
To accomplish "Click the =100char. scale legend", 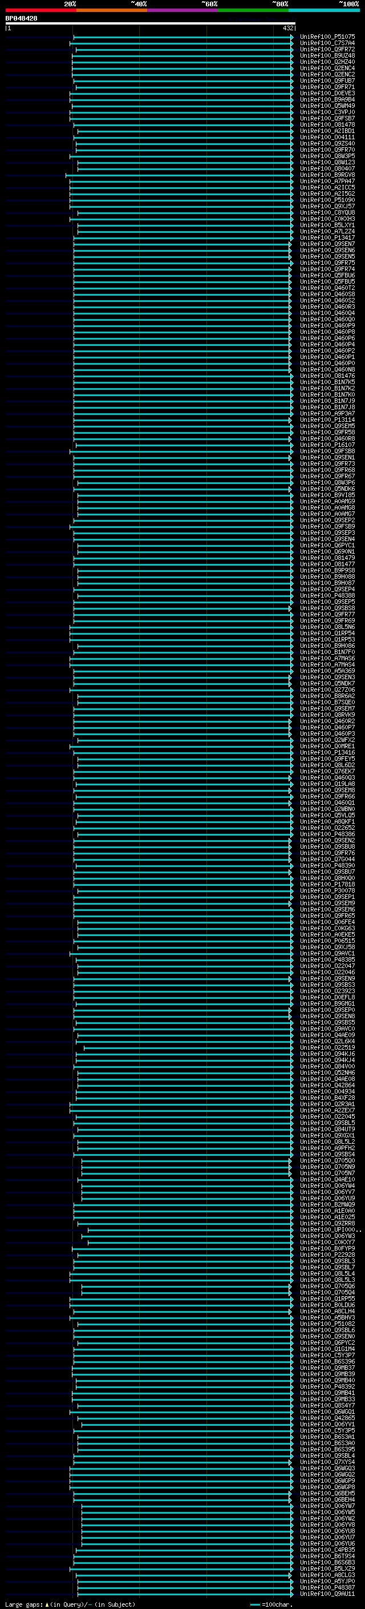I will click(x=270, y=1604).
